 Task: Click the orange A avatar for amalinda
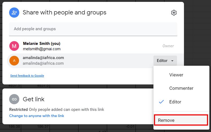pyautogui.click(x=14, y=61)
